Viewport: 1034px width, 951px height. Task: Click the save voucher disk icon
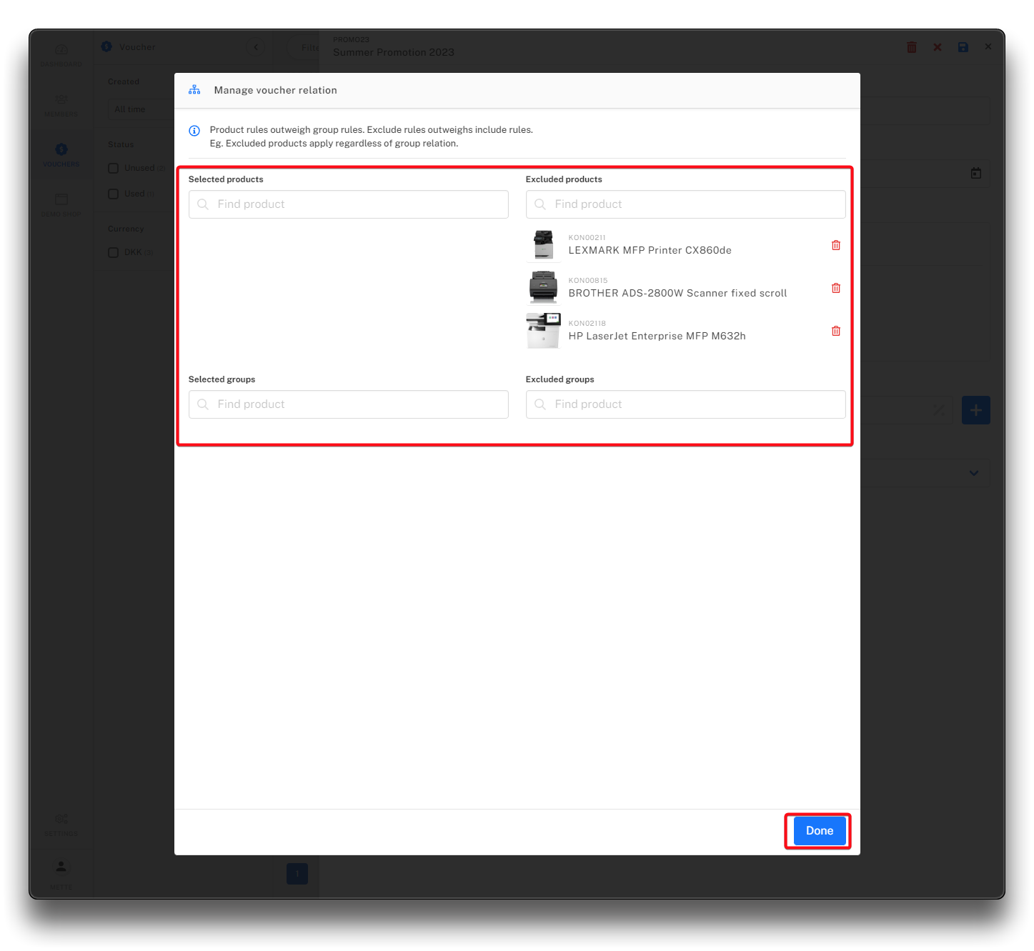tap(963, 47)
